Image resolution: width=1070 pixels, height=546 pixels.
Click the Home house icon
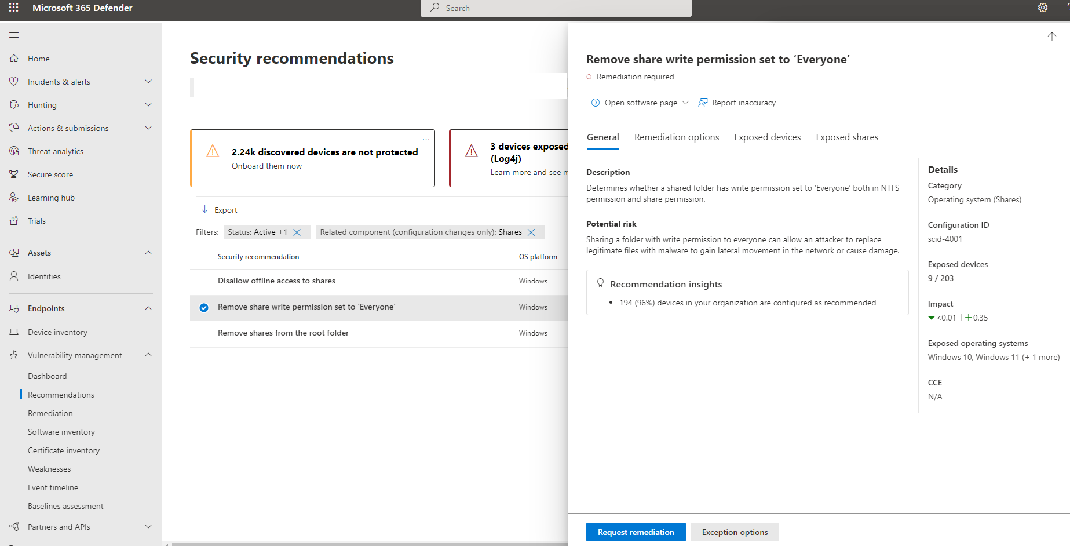[14, 59]
